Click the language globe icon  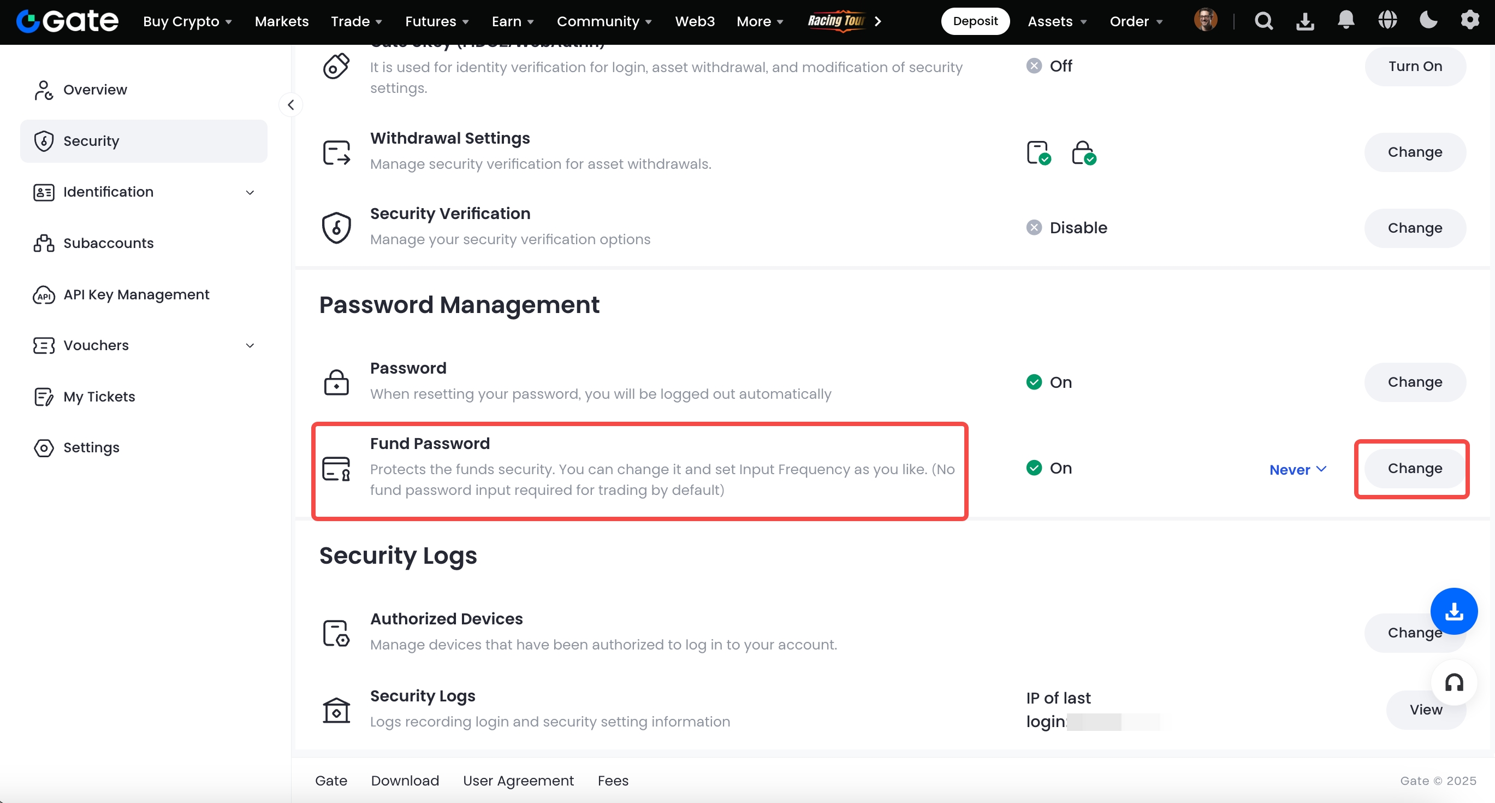(1387, 21)
